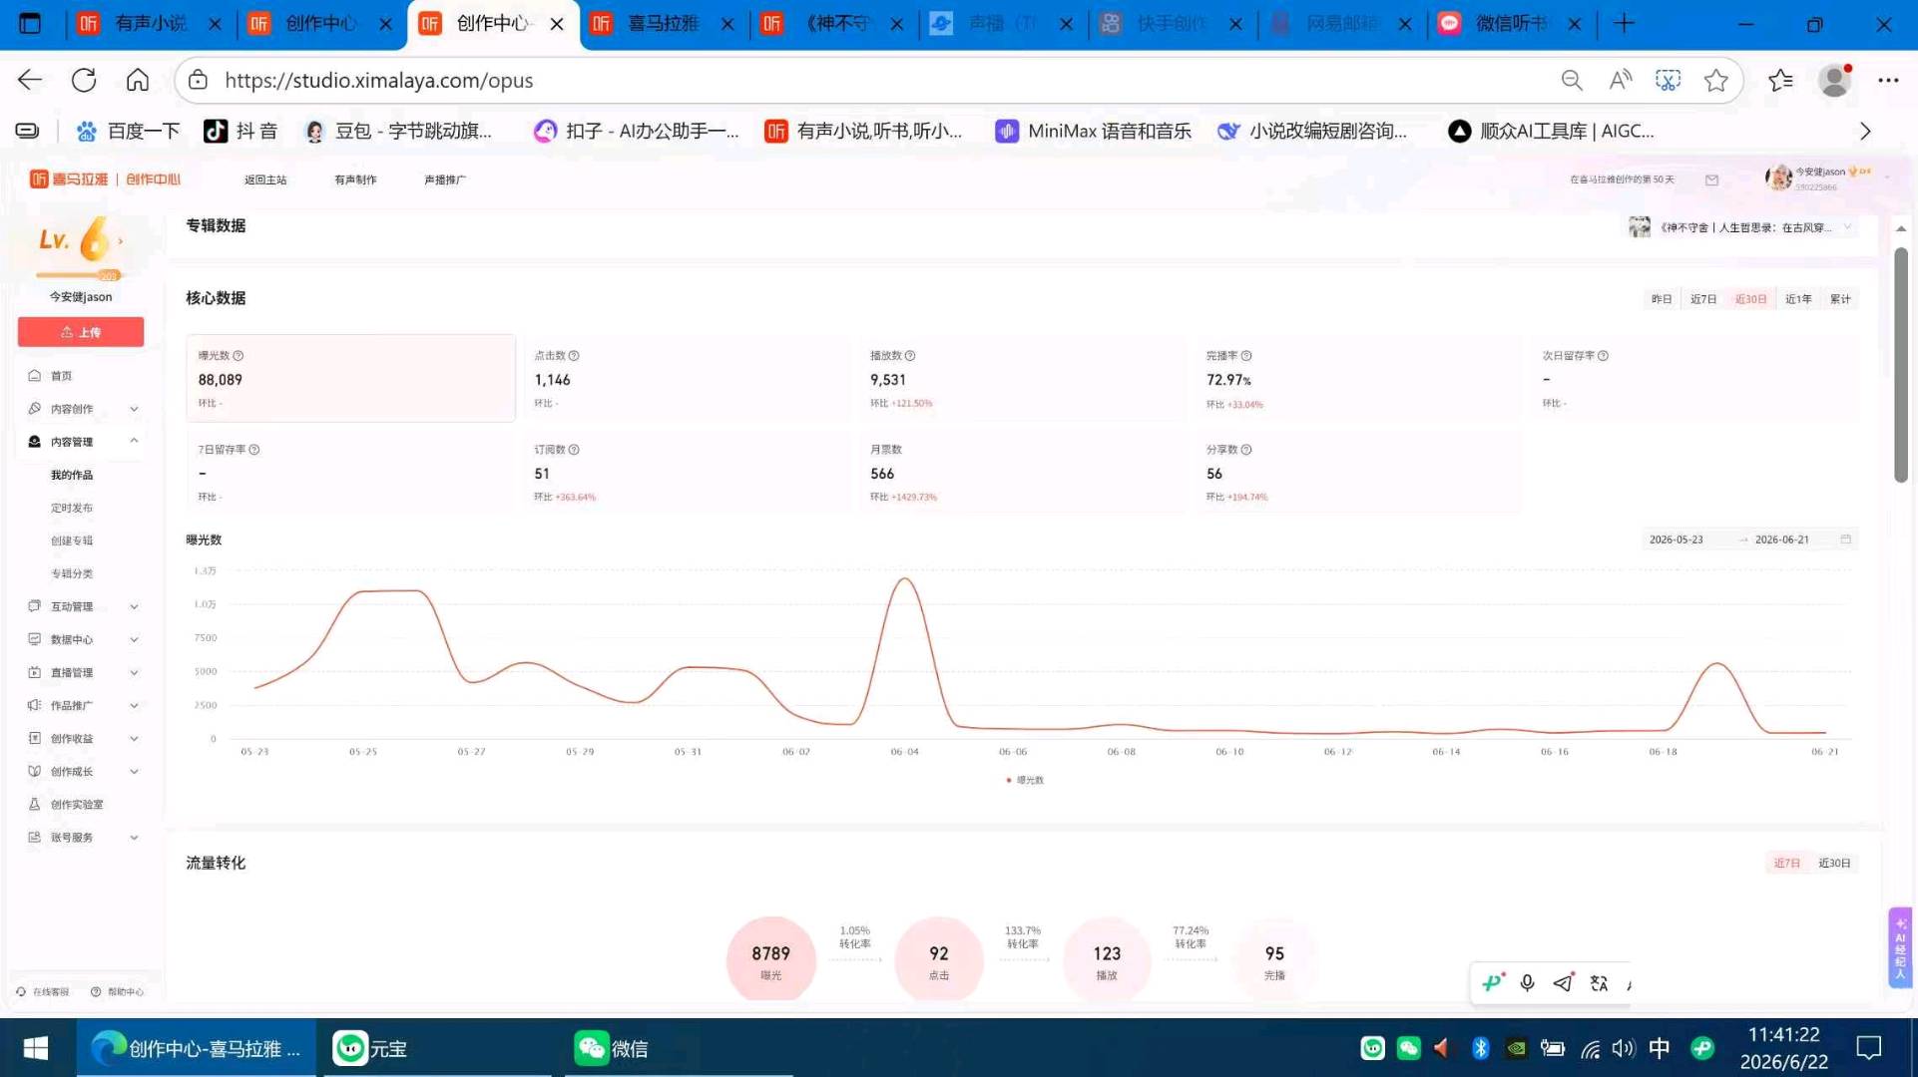The height and width of the screenshot is (1077, 1918).
Task: Select the 曝光数 metric card
Action: [350, 378]
